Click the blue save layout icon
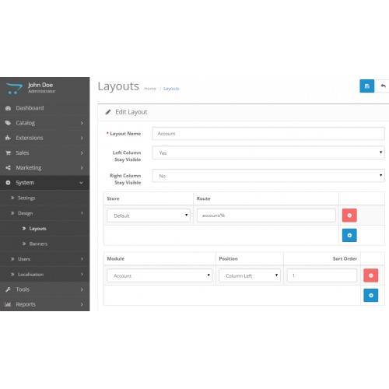 tap(366, 86)
